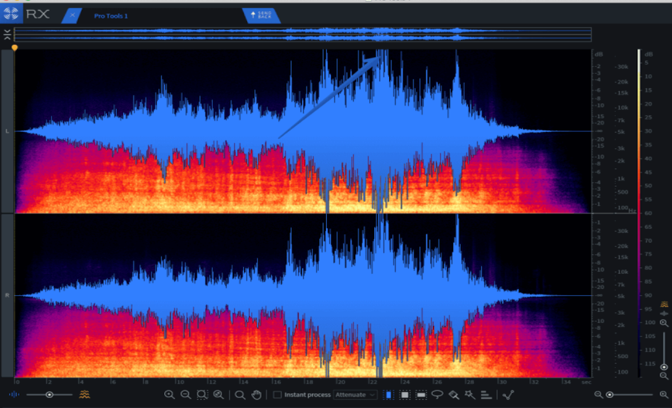The image size is (672, 408).
Task: Click the orange playhead marker at timeline start
Action: 15,48
